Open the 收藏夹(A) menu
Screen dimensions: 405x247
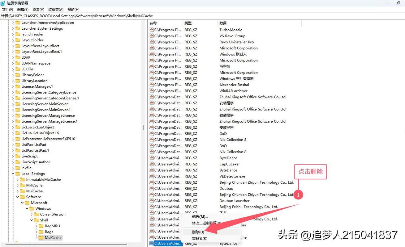pyautogui.click(x=56, y=10)
